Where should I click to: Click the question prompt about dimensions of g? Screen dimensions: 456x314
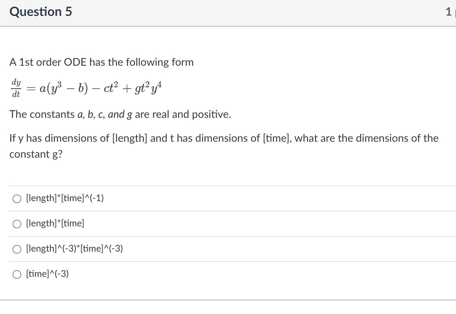point(224,146)
